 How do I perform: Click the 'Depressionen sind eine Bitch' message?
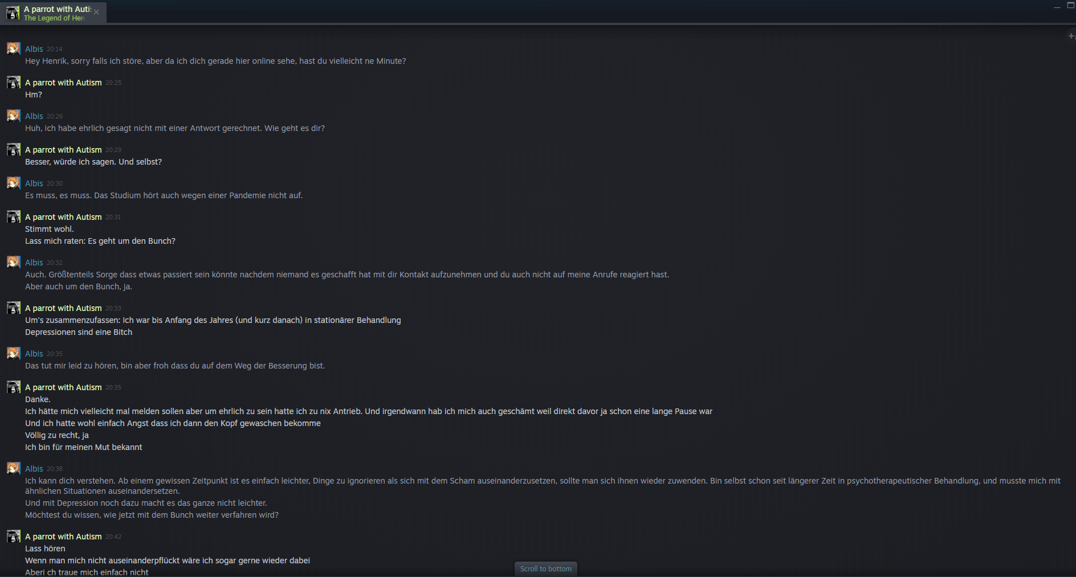79,332
